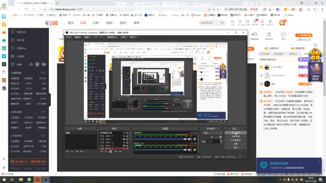The height and width of the screenshot is (183, 326).
Task: Add a new scene with the plus icon
Action: [x=67, y=152]
